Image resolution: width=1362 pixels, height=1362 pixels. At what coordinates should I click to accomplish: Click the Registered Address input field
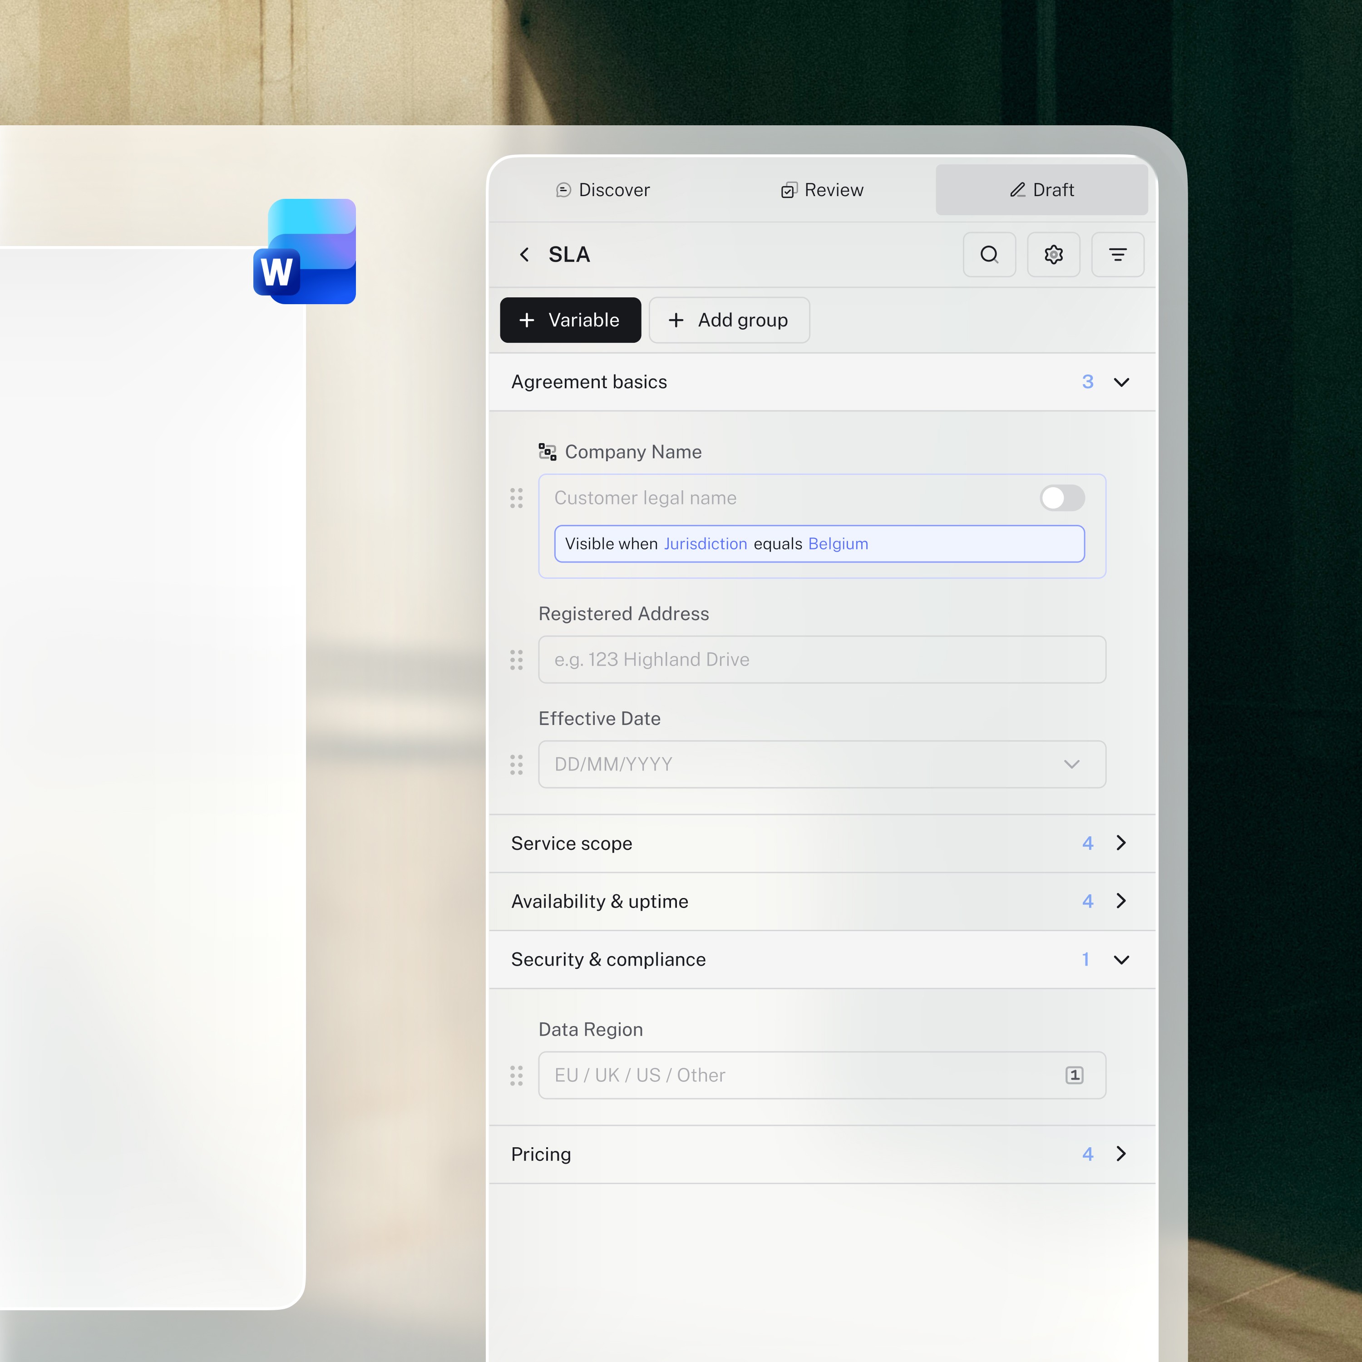pyautogui.click(x=821, y=660)
